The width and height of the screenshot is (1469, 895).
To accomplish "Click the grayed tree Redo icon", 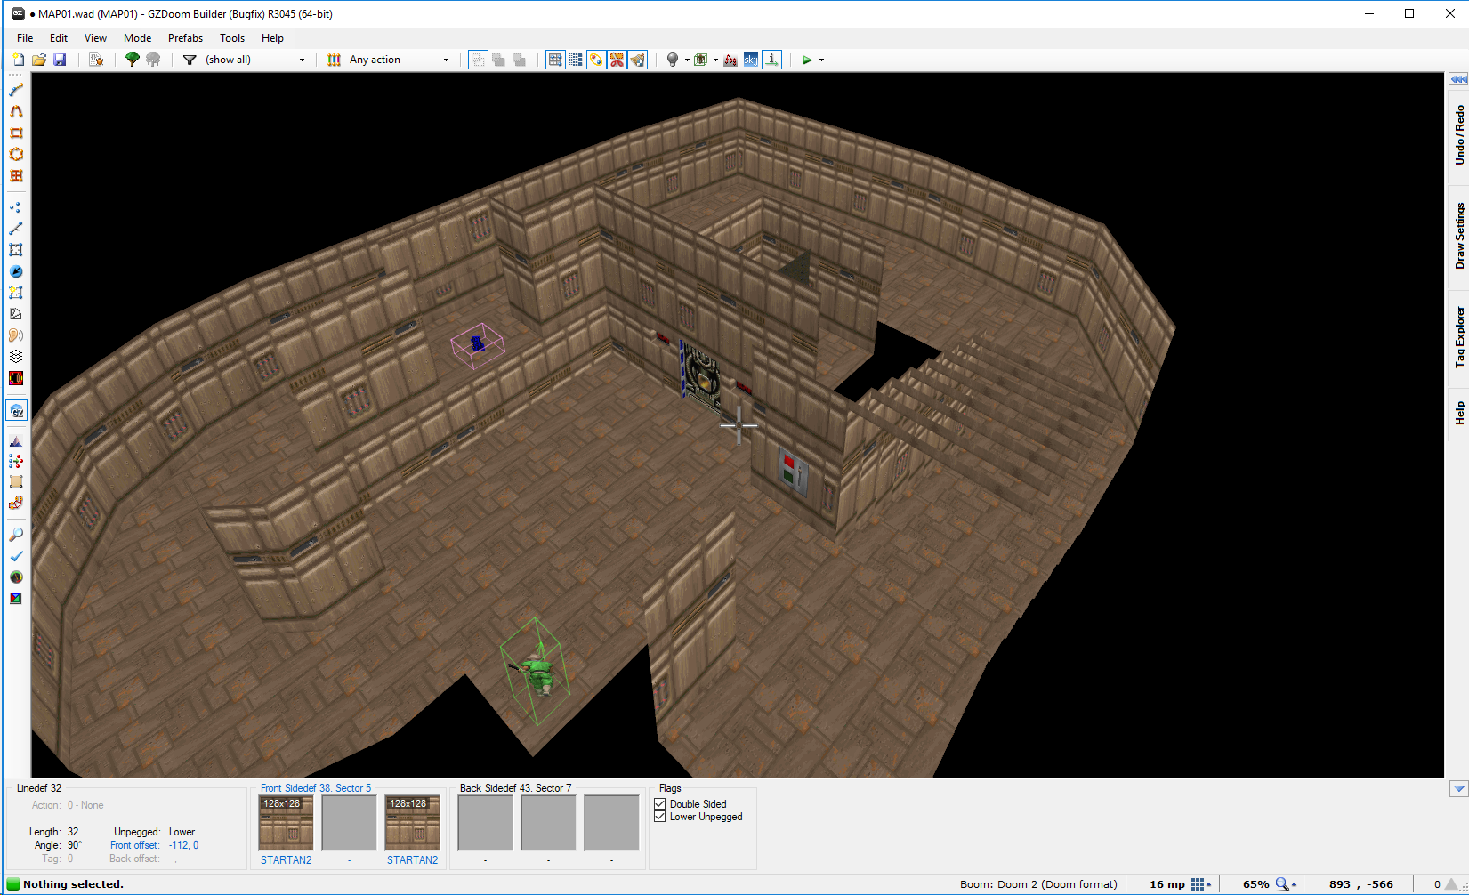I will (153, 60).
